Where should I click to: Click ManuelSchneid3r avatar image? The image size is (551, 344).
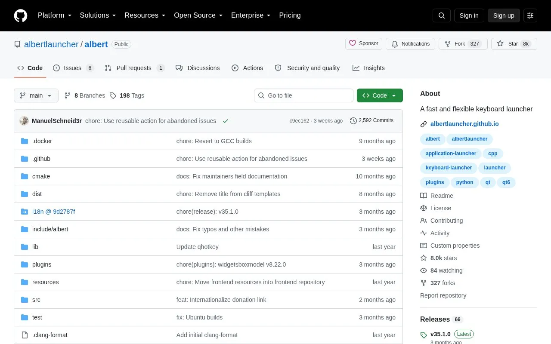[x=24, y=121]
